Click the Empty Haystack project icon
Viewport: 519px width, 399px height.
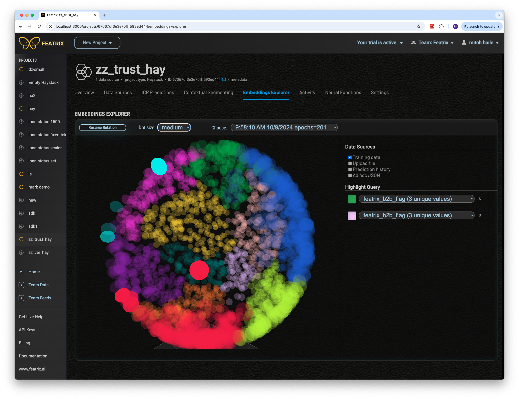click(x=22, y=82)
